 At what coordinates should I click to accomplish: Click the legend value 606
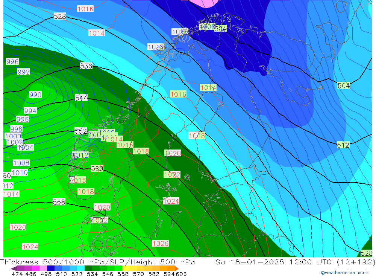click(181, 274)
